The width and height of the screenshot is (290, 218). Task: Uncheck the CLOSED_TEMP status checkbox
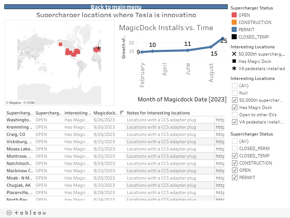coord(235,156)
